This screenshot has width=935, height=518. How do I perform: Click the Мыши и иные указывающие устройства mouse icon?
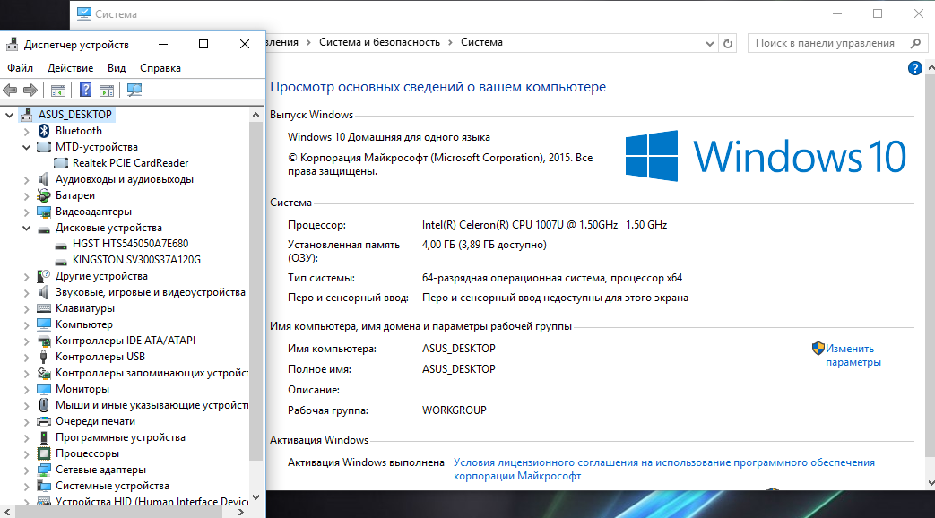coord(44,405)
